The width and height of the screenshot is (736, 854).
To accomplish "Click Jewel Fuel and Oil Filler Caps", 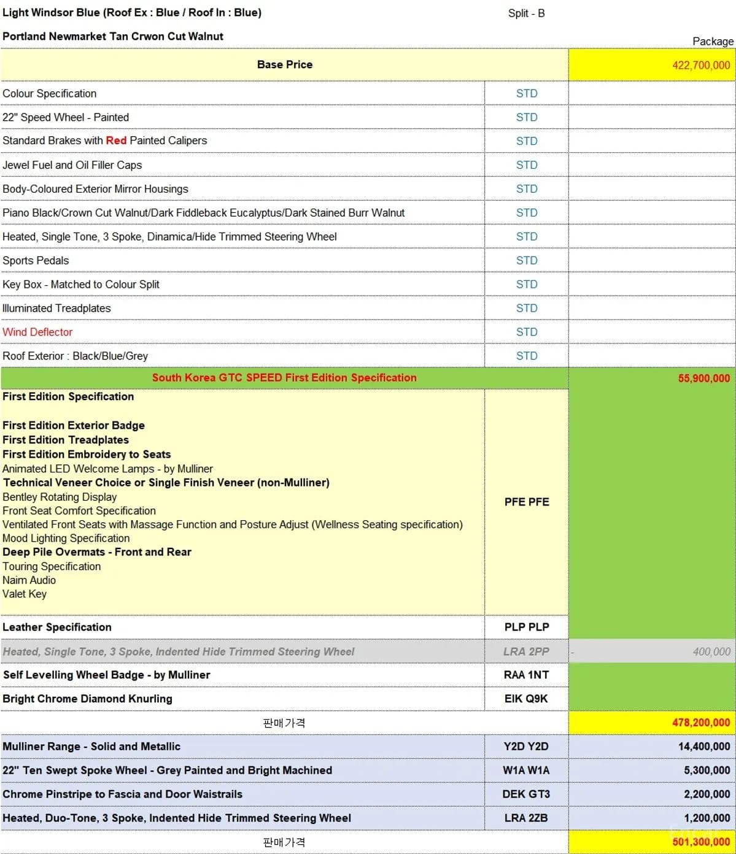I will (x=72, y=165).
